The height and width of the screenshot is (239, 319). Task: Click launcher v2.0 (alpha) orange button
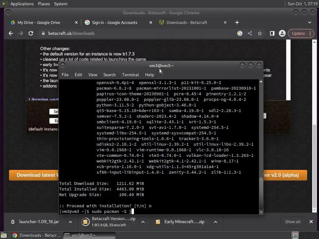[285, 175]
